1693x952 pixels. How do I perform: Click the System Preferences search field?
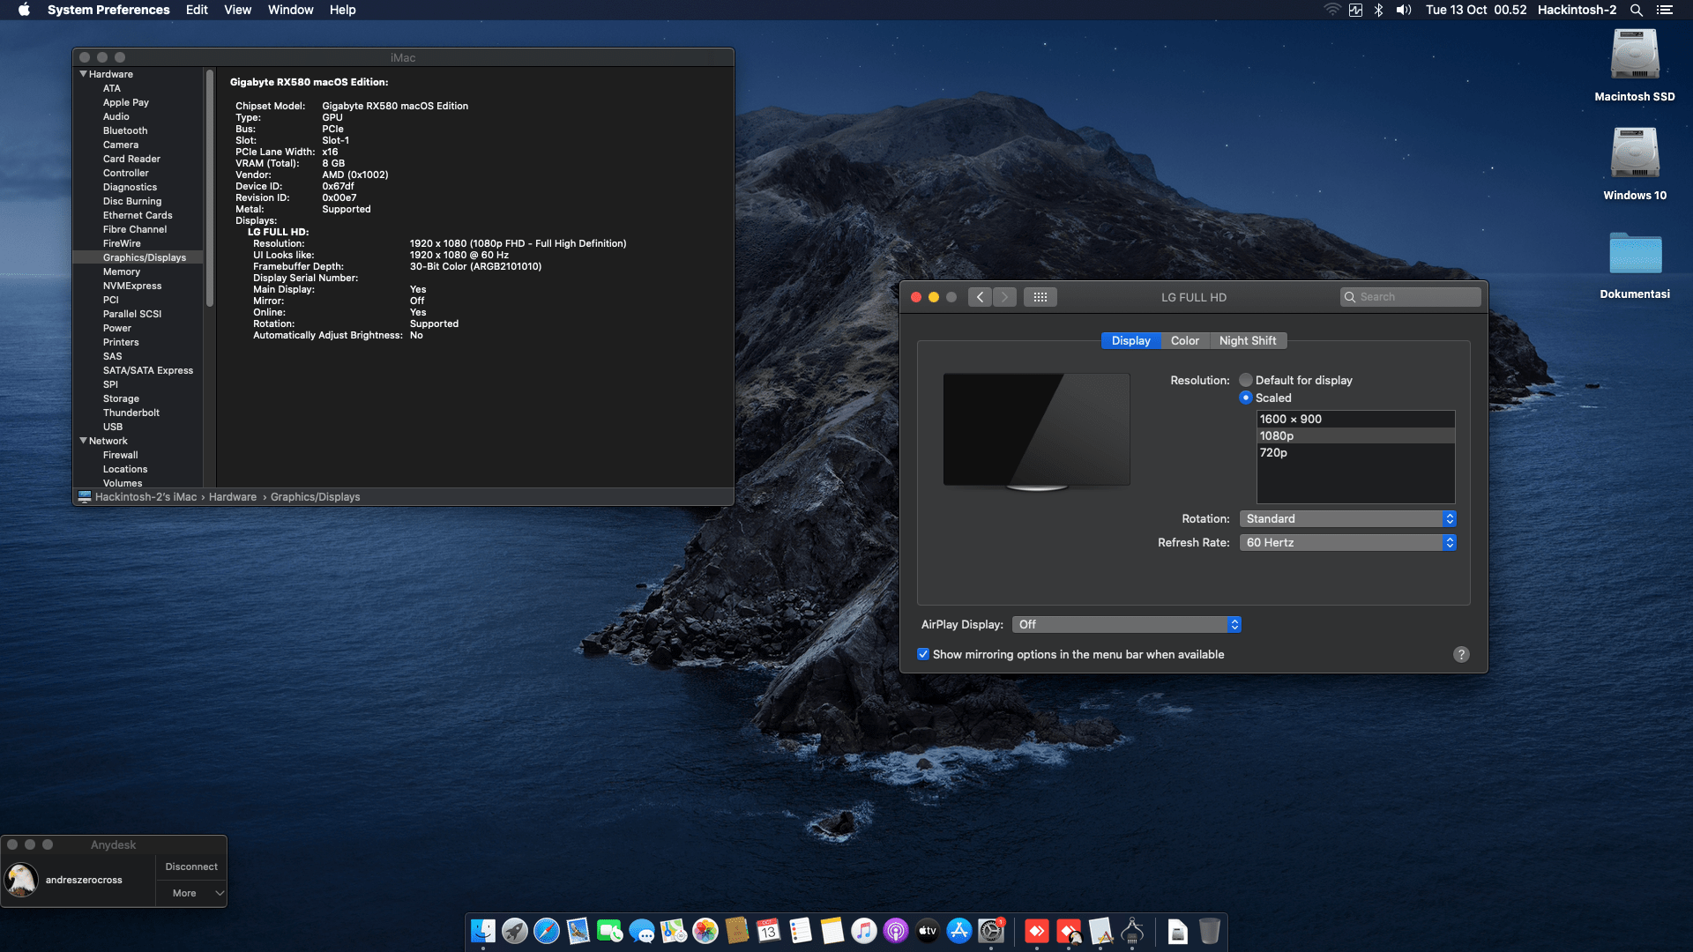click(1411, 297)
